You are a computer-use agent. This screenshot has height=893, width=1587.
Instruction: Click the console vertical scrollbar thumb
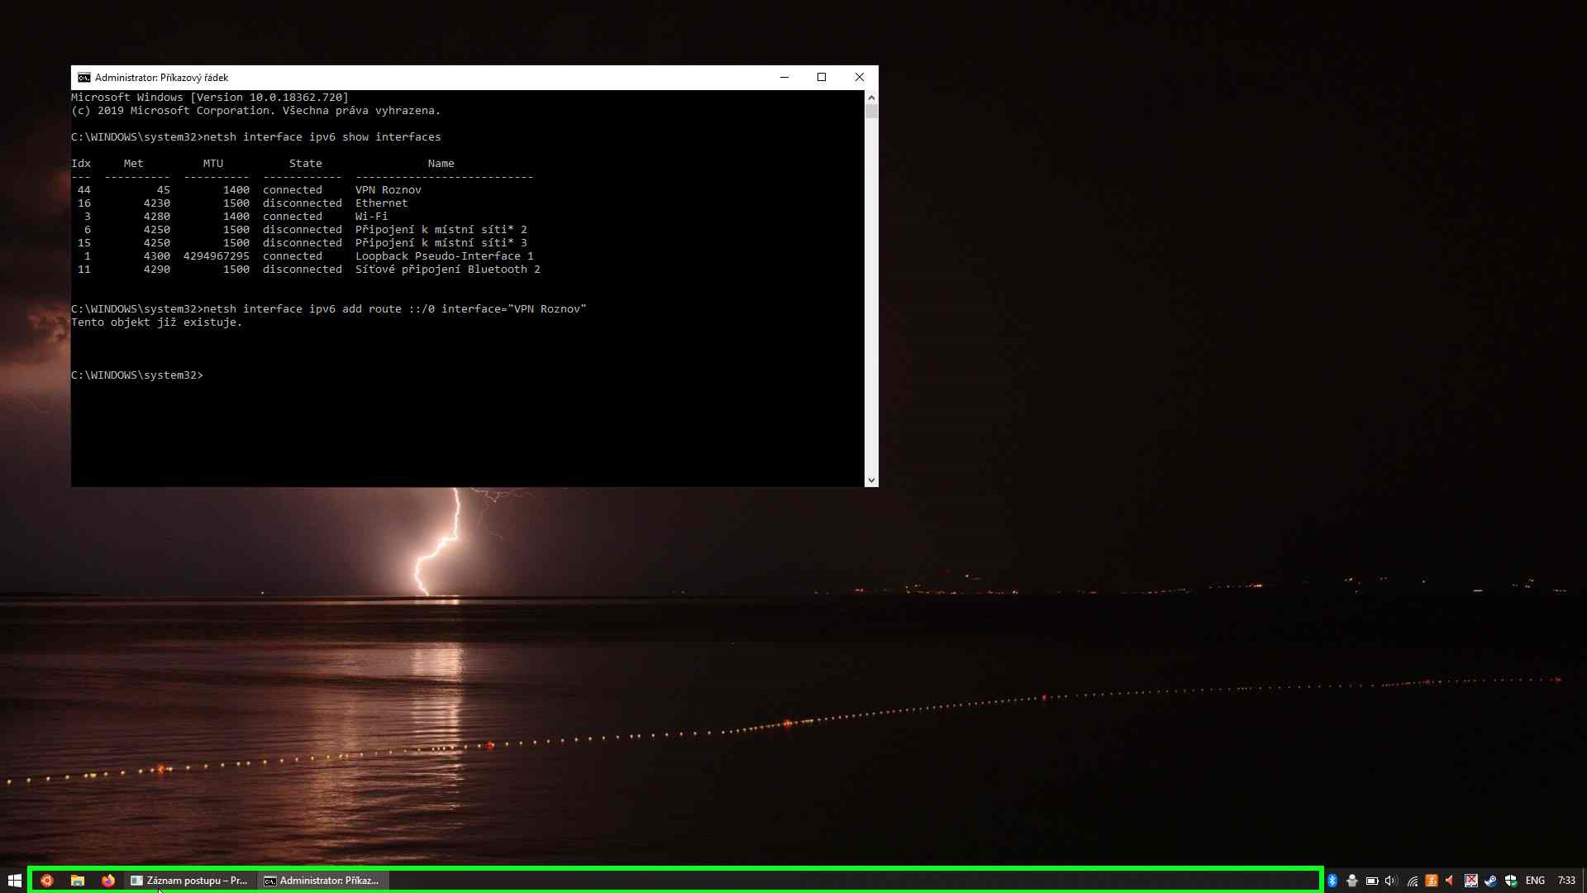(x=871, y=112)
